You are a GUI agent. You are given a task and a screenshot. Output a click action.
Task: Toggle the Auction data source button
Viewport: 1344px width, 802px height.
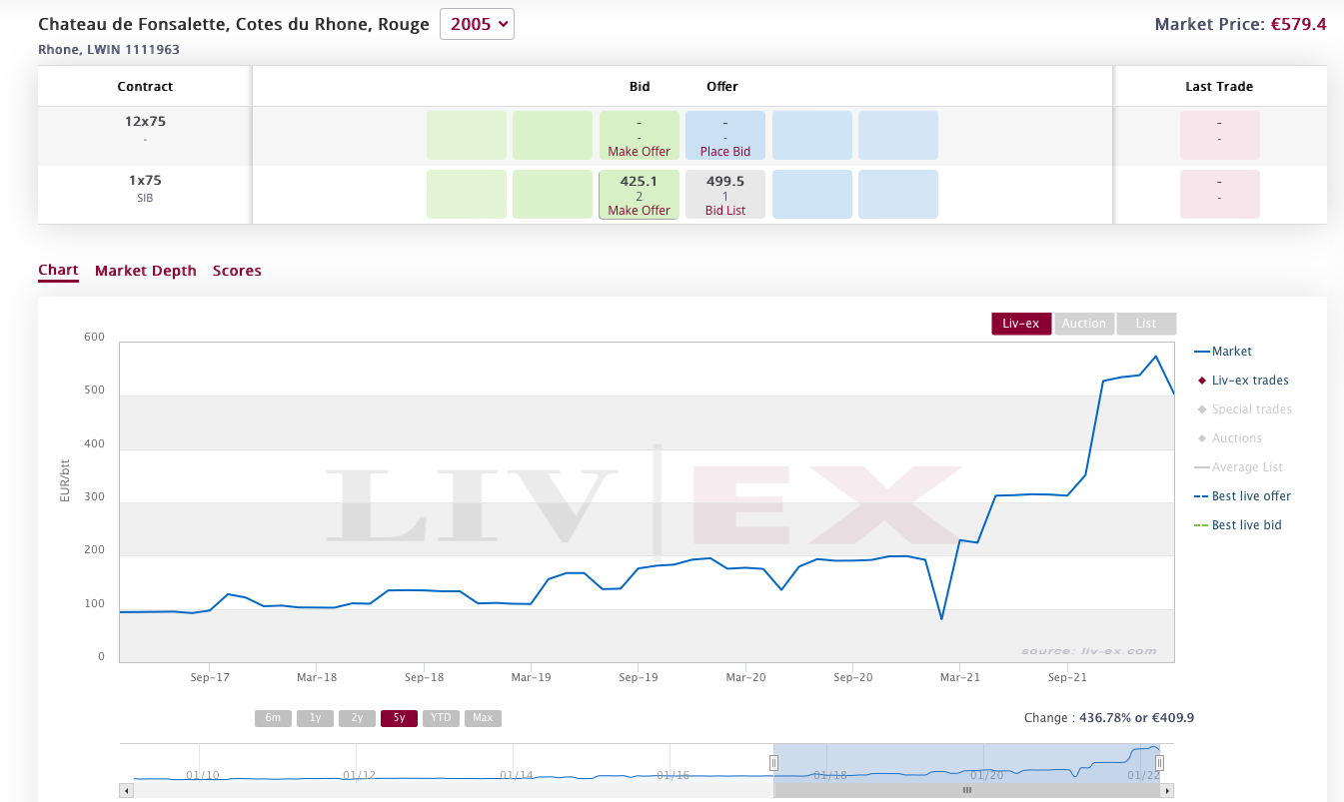[1084, 324]
